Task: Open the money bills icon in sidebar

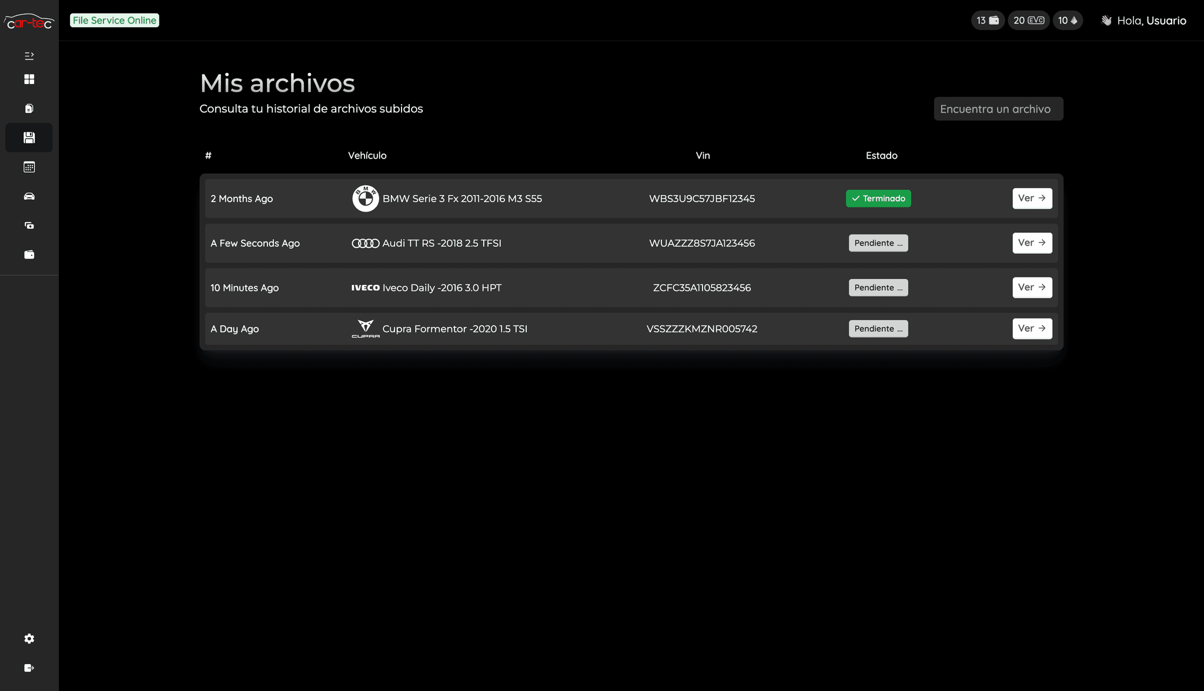Action: tap(29, 226)
